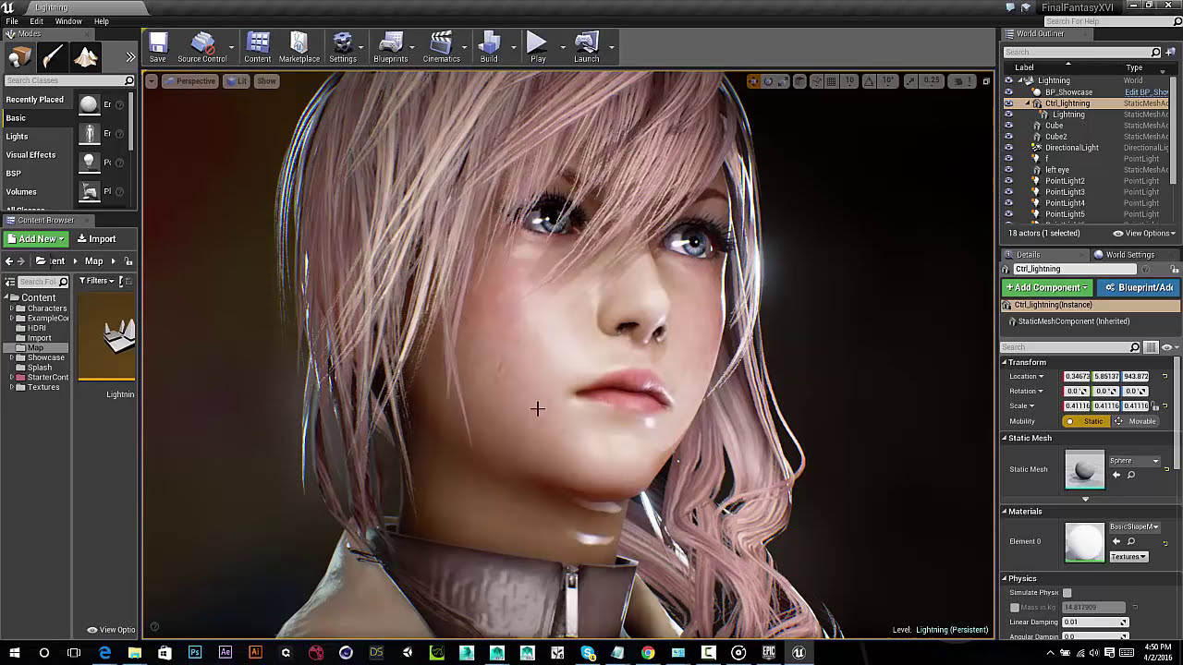The width and height of the screenshot is (1183, 665).
Task: Toggle rotation snapping triangle icon
Action: pos(869,81)
